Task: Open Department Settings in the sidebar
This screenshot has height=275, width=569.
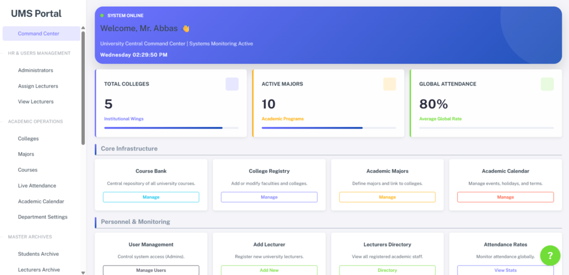Action: point(43,217)
